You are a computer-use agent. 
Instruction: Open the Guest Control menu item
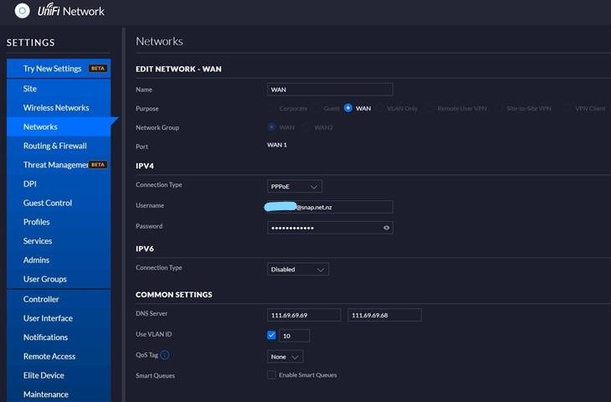tap(48, 203)
